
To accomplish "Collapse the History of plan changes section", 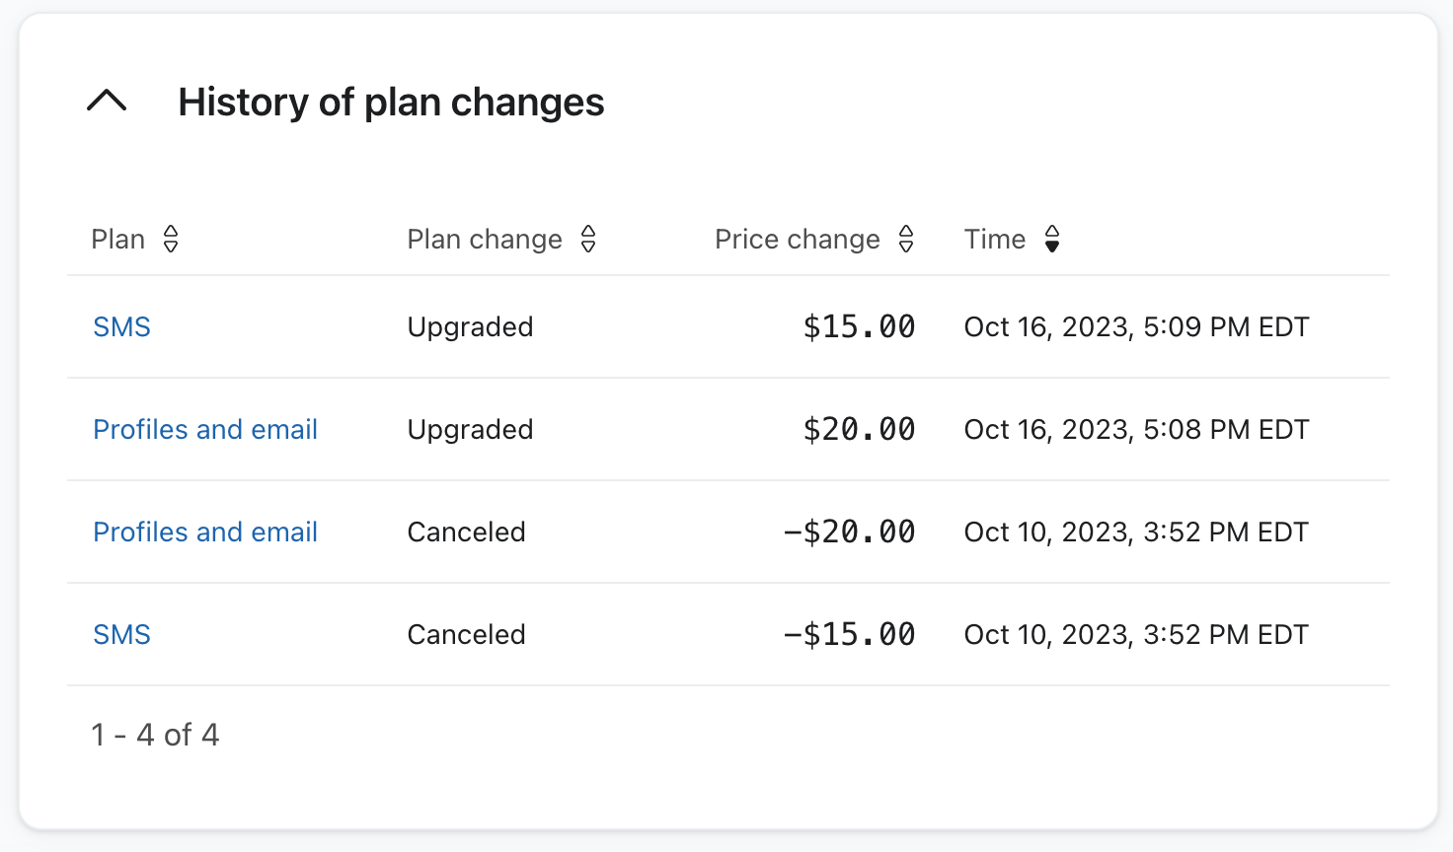I will coord(107,101).
